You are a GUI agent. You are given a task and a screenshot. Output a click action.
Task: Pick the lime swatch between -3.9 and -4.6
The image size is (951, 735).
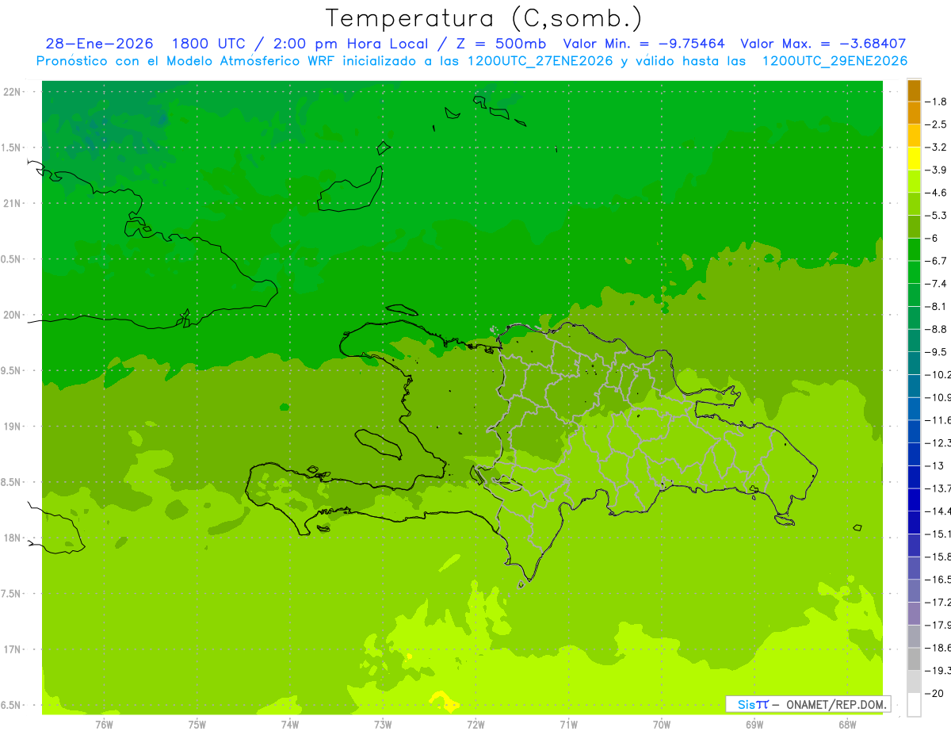(914, 181)
